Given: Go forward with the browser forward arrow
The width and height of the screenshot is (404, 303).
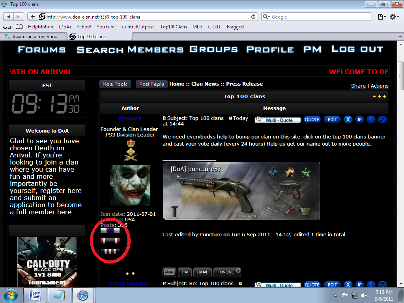Looking at the screenshot, I should 18,17.
